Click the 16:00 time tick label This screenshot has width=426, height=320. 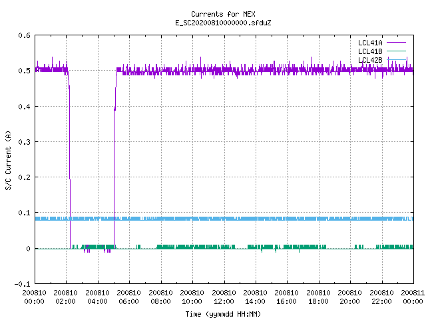coord(286,301)
